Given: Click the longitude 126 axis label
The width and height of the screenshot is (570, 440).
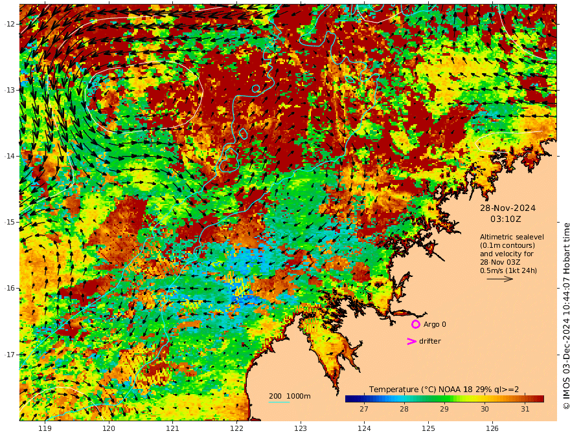Looking at the screenshot, I should (x=492, y=429).
